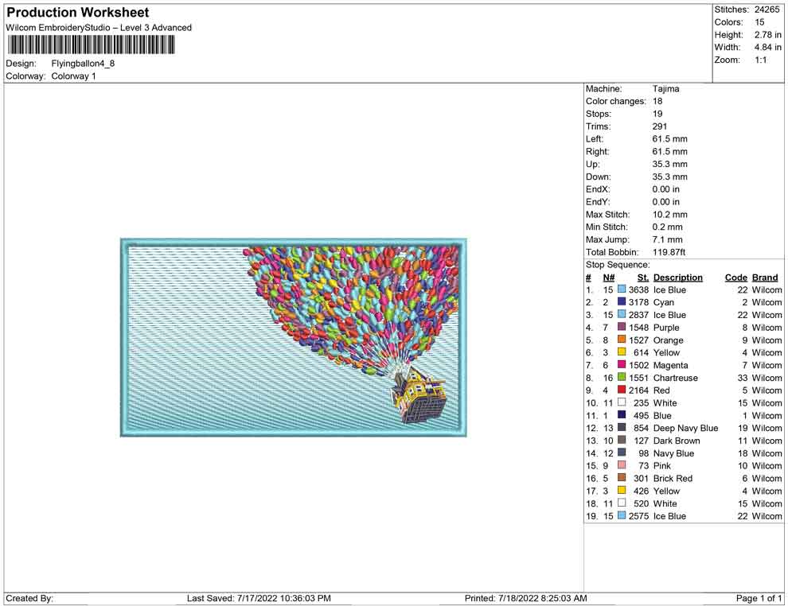Click the Purple color swatch in stop 4
Image resolution: width=788 pixels, height=606 pixels.
coord(622,327)
